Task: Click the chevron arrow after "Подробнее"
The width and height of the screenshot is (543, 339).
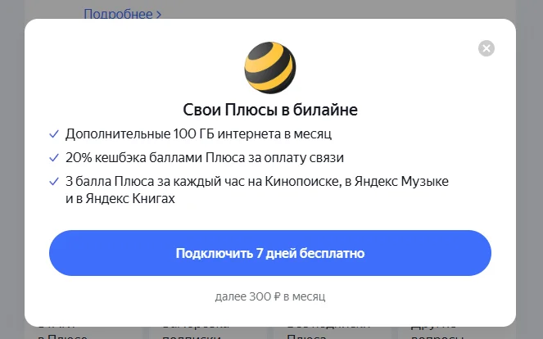Action: tap(159, 15)
